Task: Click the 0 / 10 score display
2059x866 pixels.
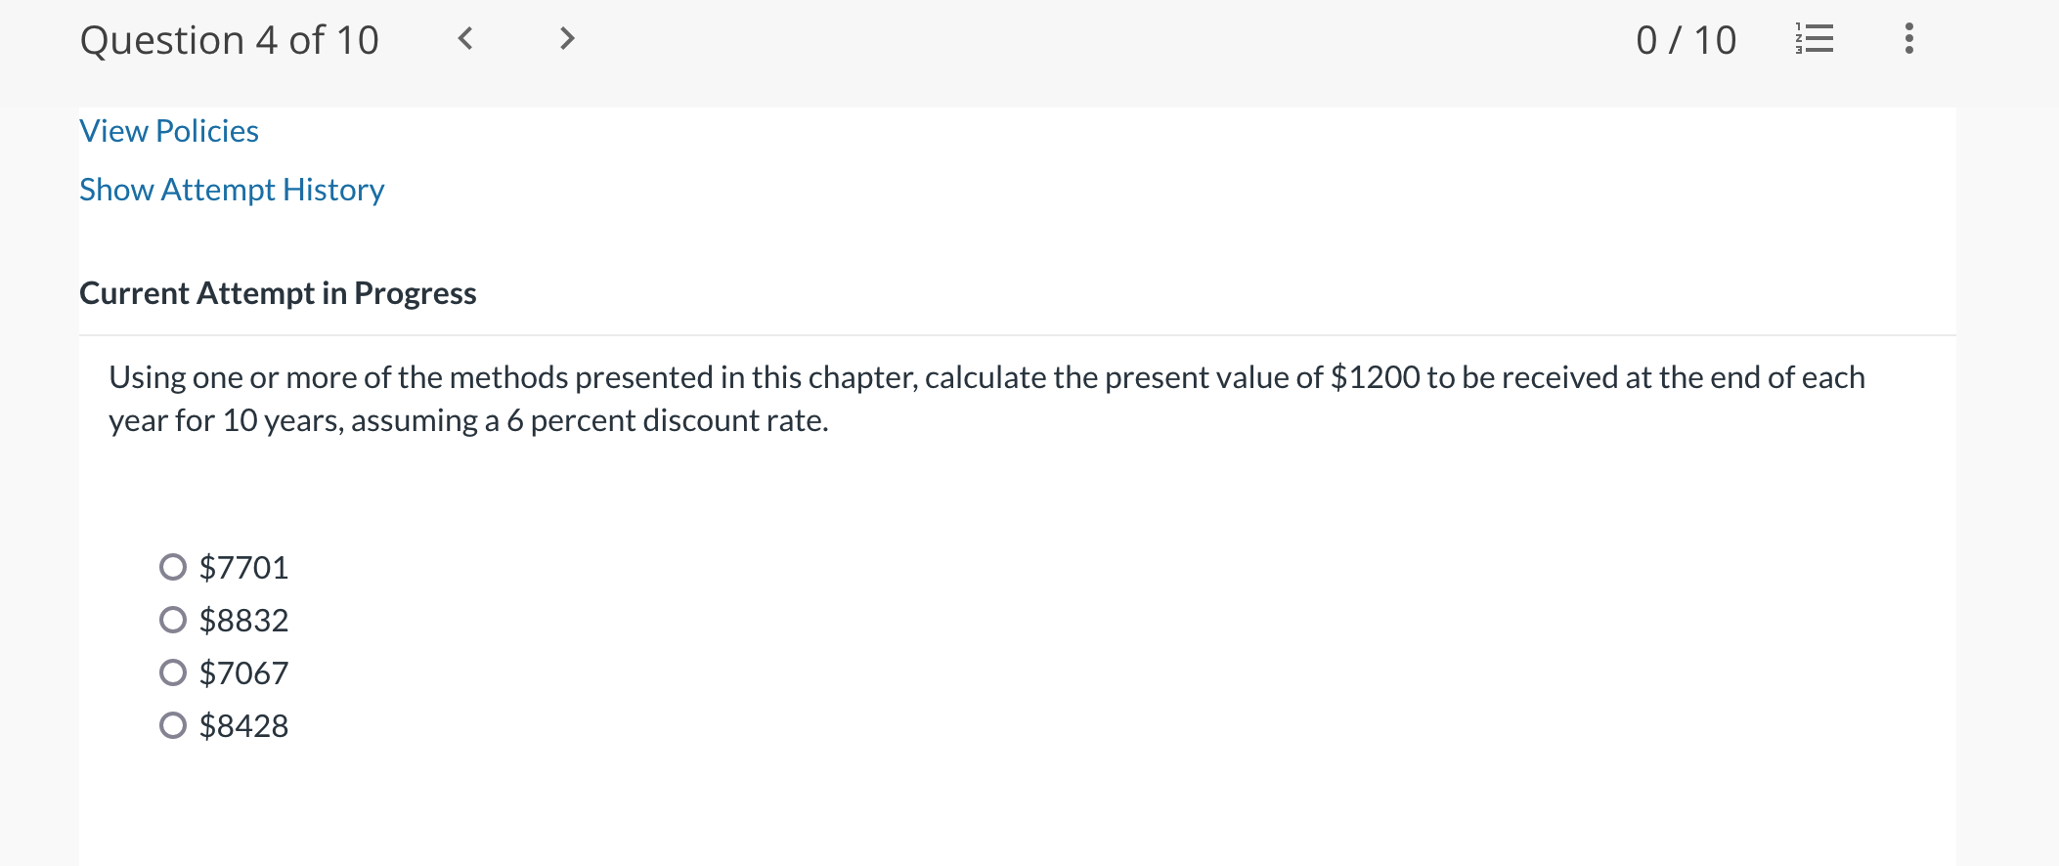Action: pos(1685,39)
